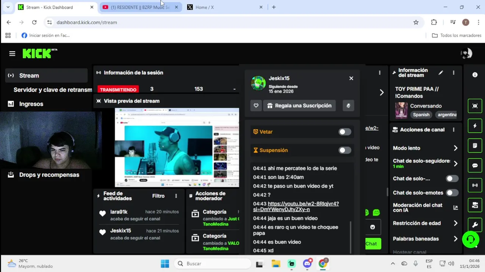Click the chevron arrow beside the chat panel

382,93
